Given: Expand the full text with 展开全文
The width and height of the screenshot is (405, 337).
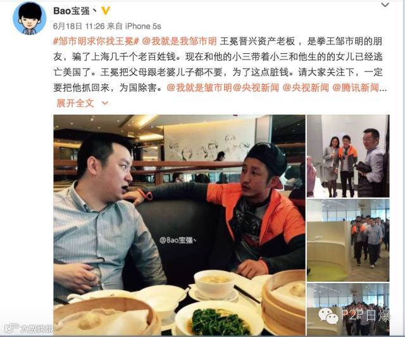Looking at the screenshot, I should [75, 103].
